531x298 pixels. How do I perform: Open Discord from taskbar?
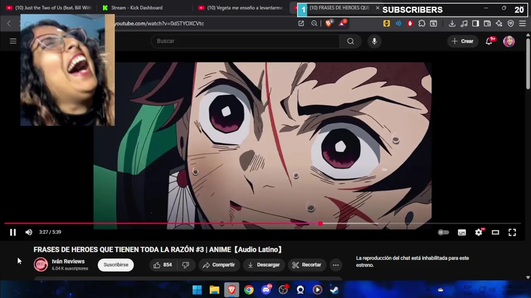(x=266, y=290)
